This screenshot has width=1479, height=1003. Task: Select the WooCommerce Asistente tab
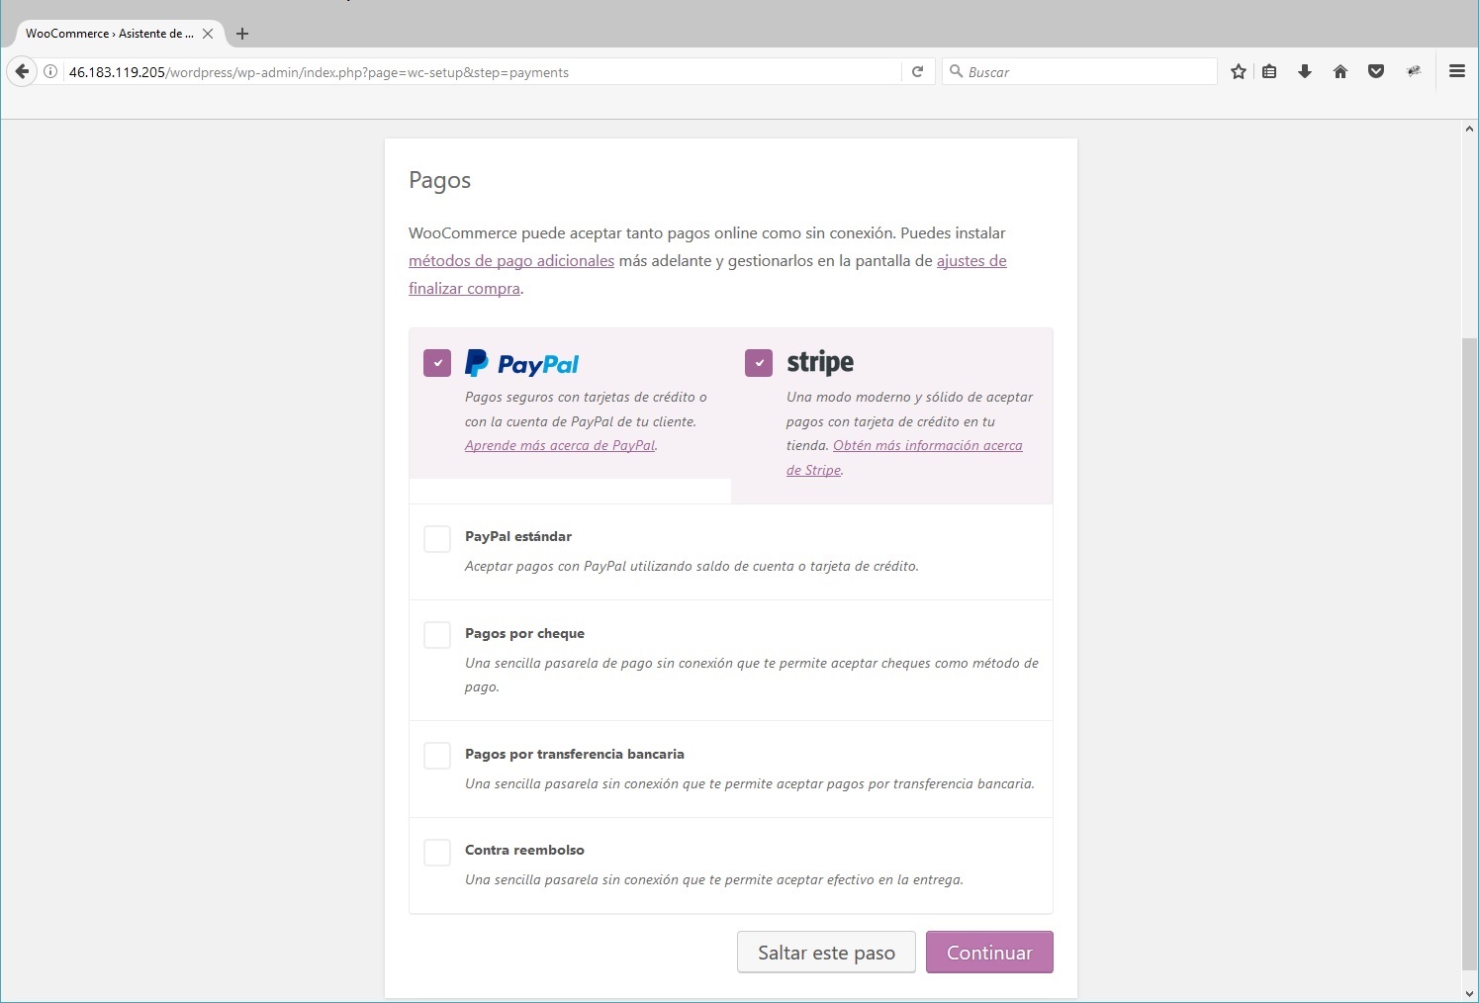pyautogui.click(x=109, y=34)
